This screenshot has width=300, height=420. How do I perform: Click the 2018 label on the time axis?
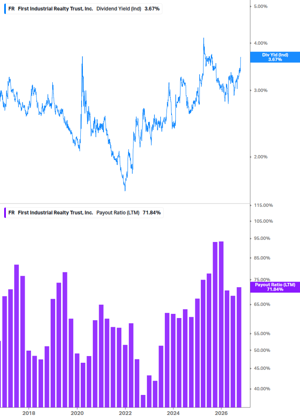29,413
